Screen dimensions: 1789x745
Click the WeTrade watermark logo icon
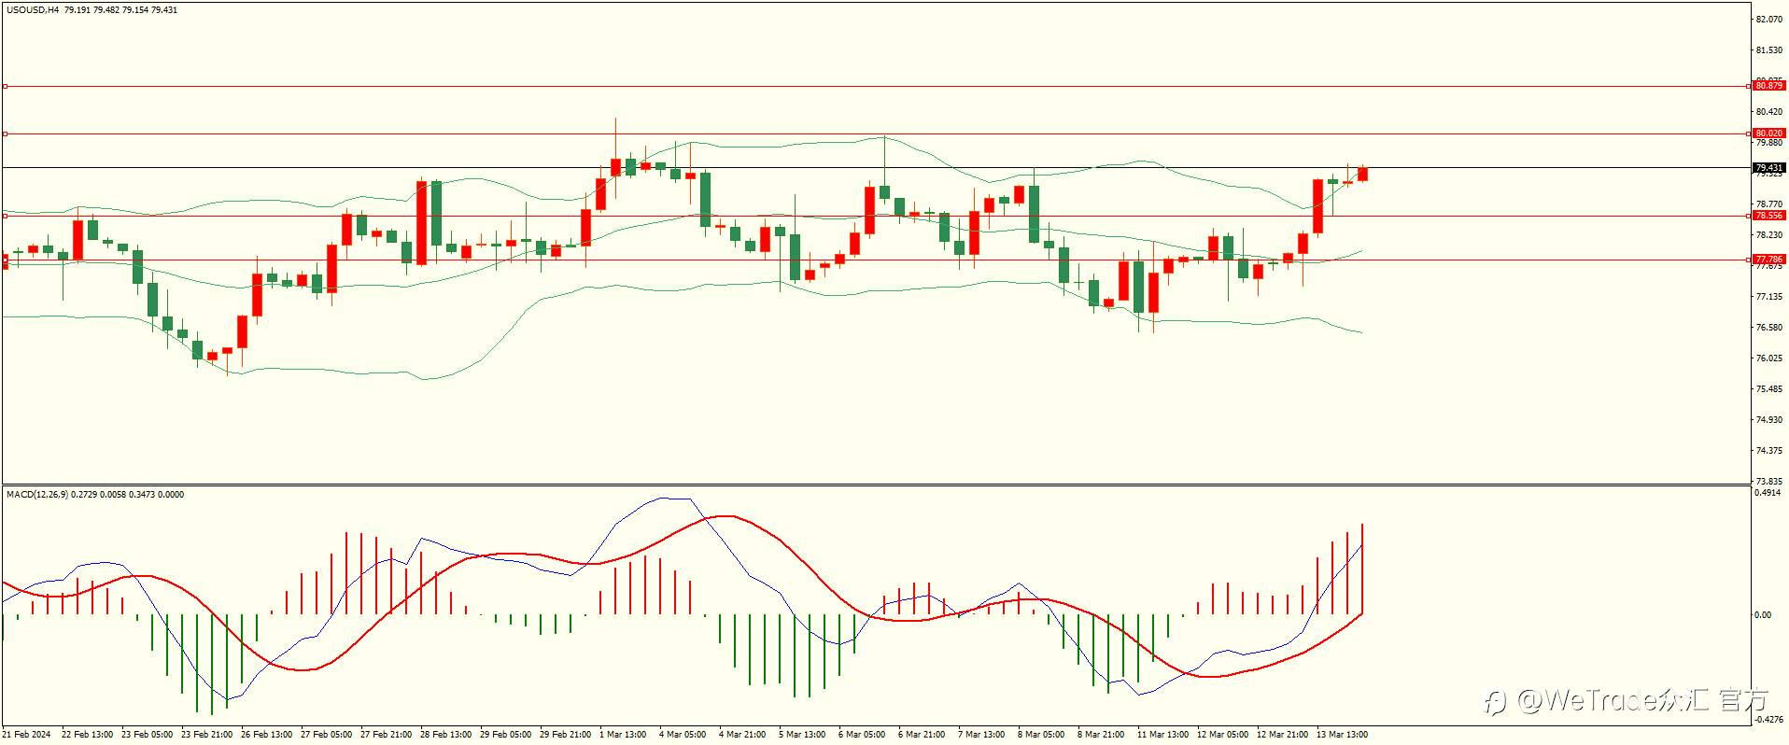(1497, 702)
